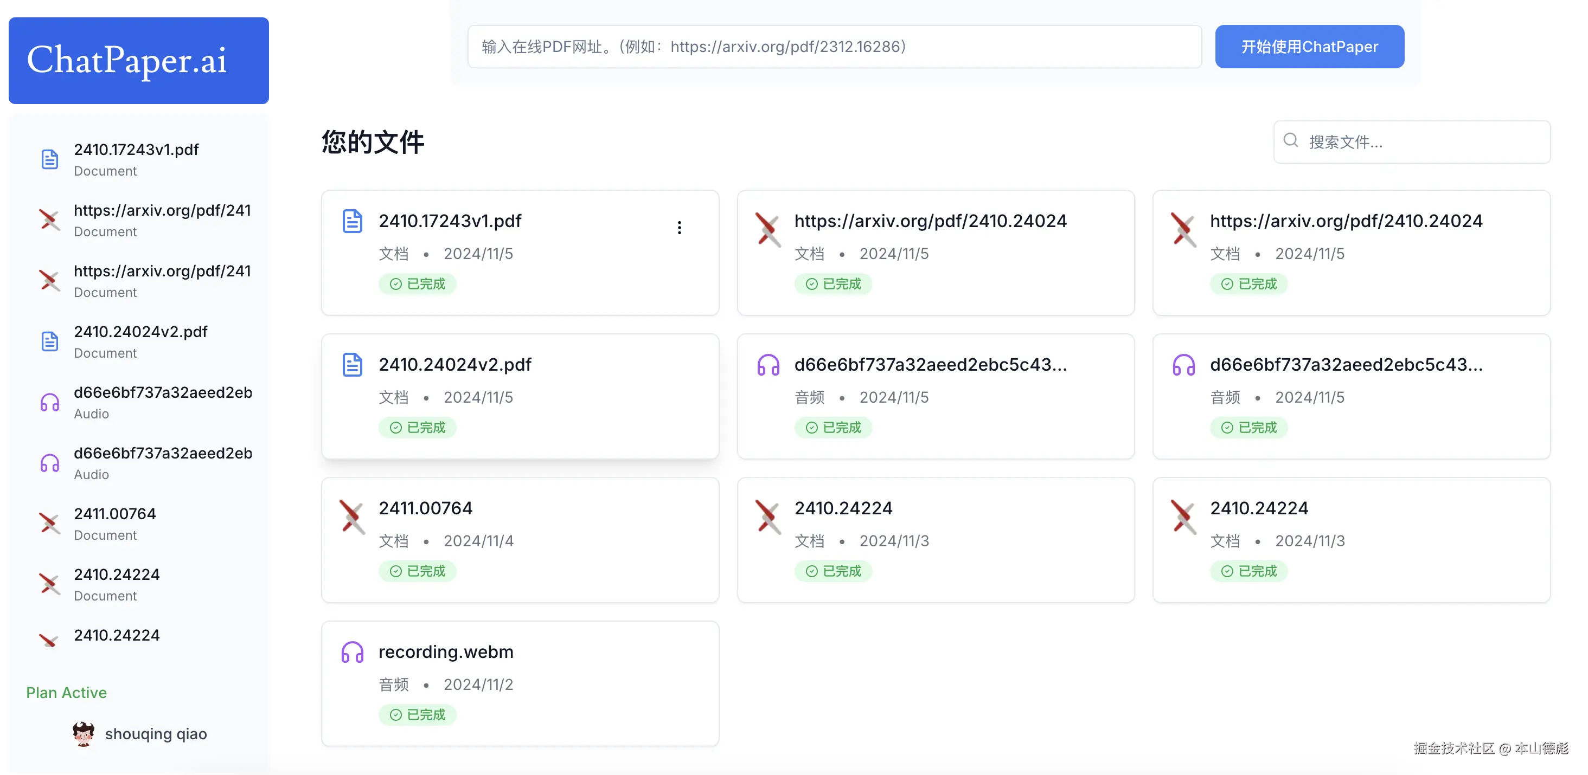
Task: Click search magnifier icon in file search
Action: (1290, 140)
